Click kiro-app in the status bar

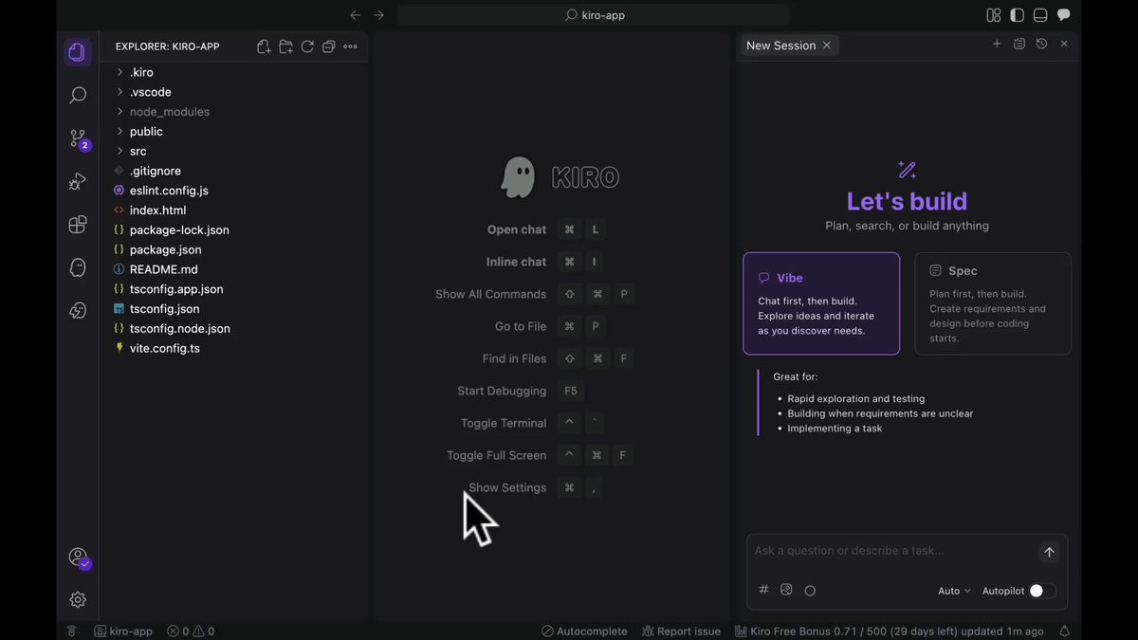click(123, 631)
